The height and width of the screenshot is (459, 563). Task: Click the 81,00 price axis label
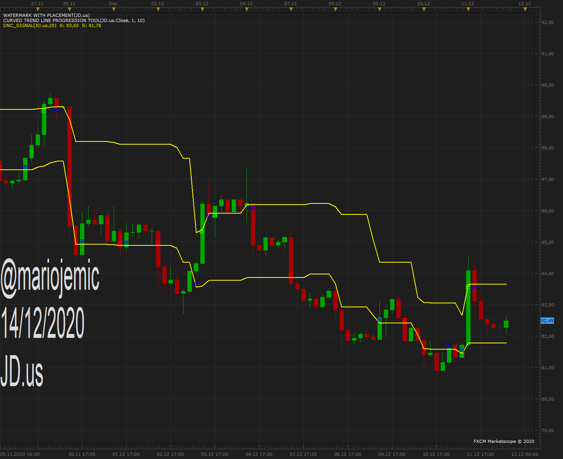[x=548, y=368]
